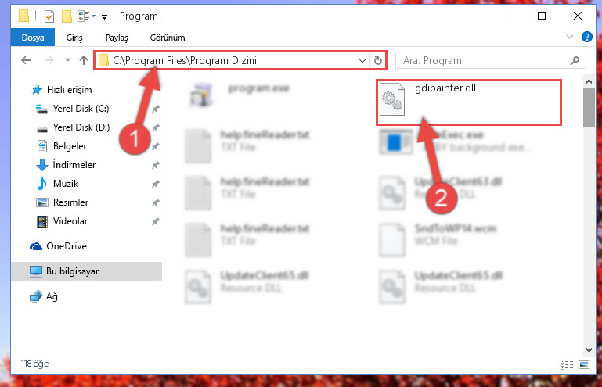Switch to details view layout
The width and height of the screenshot is (602, 387).
point(567,364)
